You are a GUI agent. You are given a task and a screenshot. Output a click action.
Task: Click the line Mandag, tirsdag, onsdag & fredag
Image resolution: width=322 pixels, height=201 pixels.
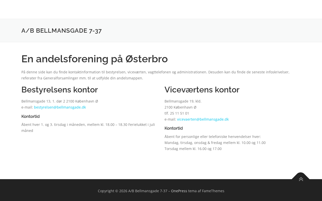tap(215, 143)
